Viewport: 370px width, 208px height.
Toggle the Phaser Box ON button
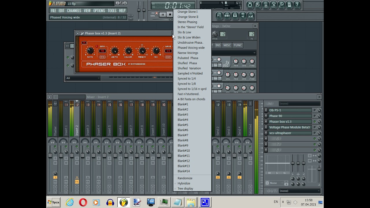pyautogui.click(x=84, y=43)
